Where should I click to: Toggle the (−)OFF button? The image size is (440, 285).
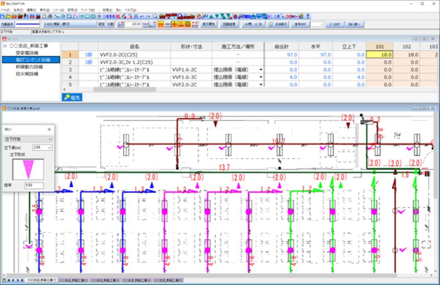point(337,25)
